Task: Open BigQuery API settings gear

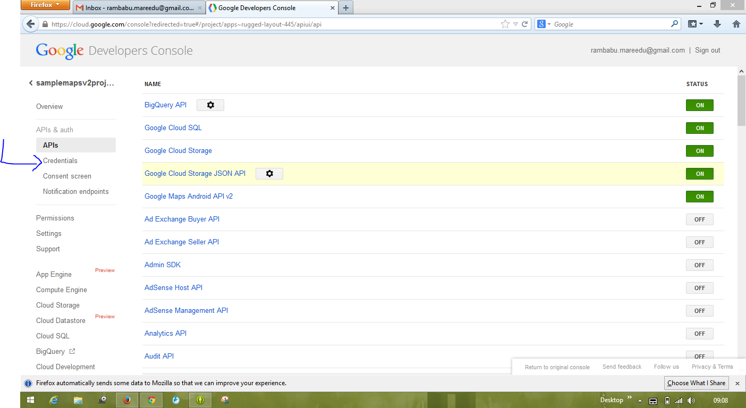Action: click(210, 105)
